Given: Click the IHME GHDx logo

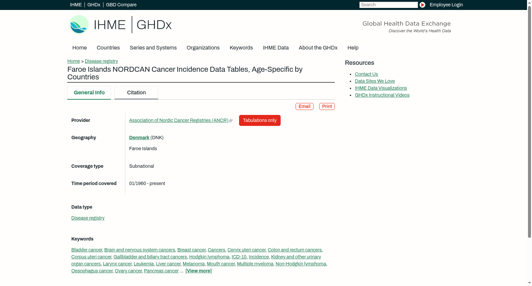Looking at the screenshot, I should (120, 25).
